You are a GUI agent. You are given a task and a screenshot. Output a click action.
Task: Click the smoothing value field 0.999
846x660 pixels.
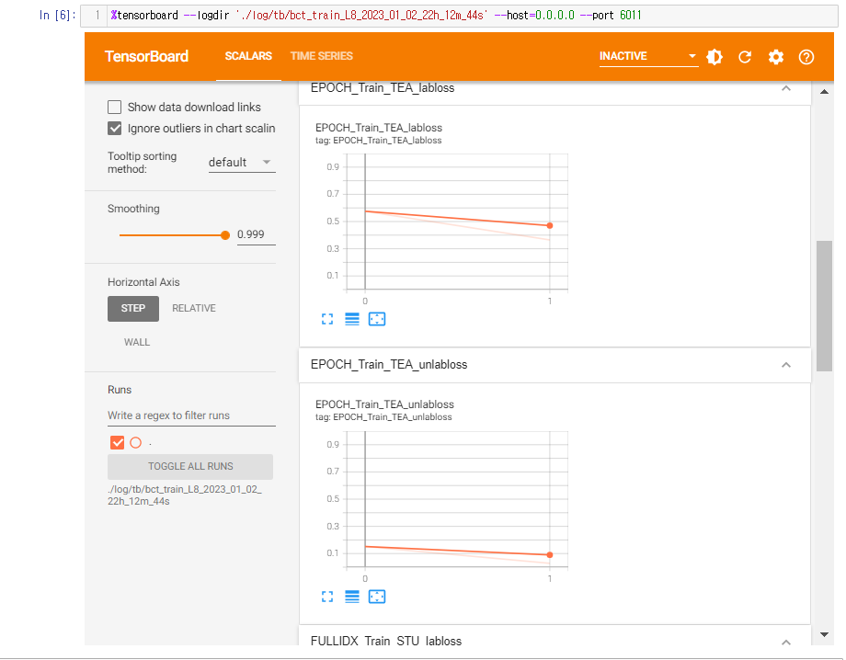coord(257,235)
